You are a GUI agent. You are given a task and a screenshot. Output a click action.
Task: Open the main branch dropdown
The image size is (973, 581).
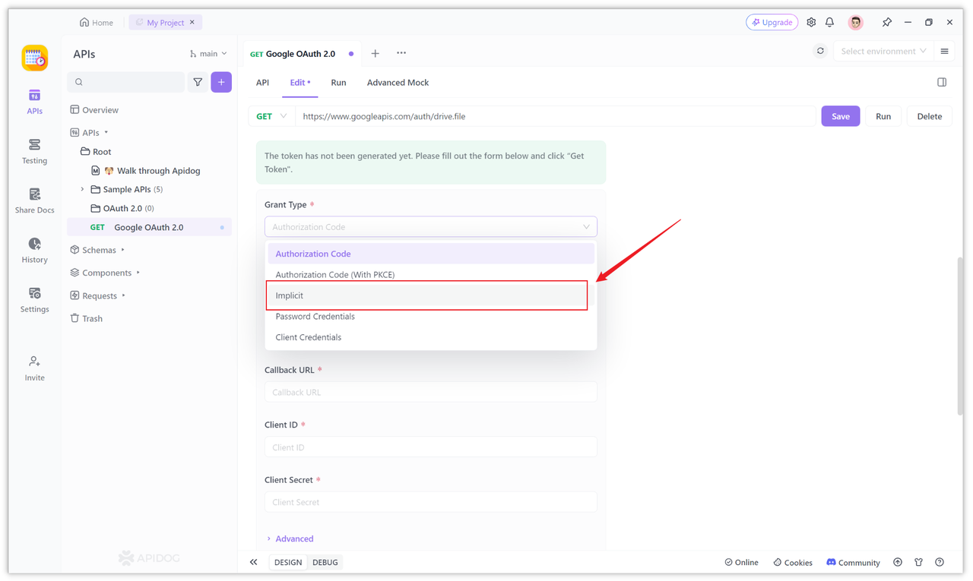(208, 54)
